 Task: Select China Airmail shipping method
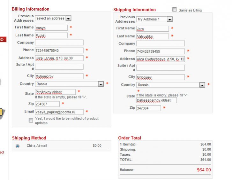(18, 146)
